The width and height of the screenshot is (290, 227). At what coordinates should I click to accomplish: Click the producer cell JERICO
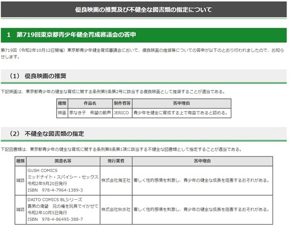pos(121,113)
